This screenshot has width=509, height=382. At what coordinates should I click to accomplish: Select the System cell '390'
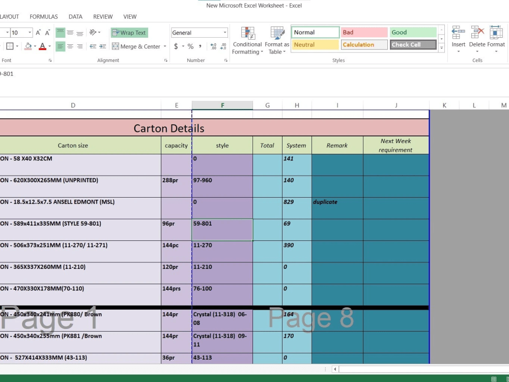click(x=297, y=252)
